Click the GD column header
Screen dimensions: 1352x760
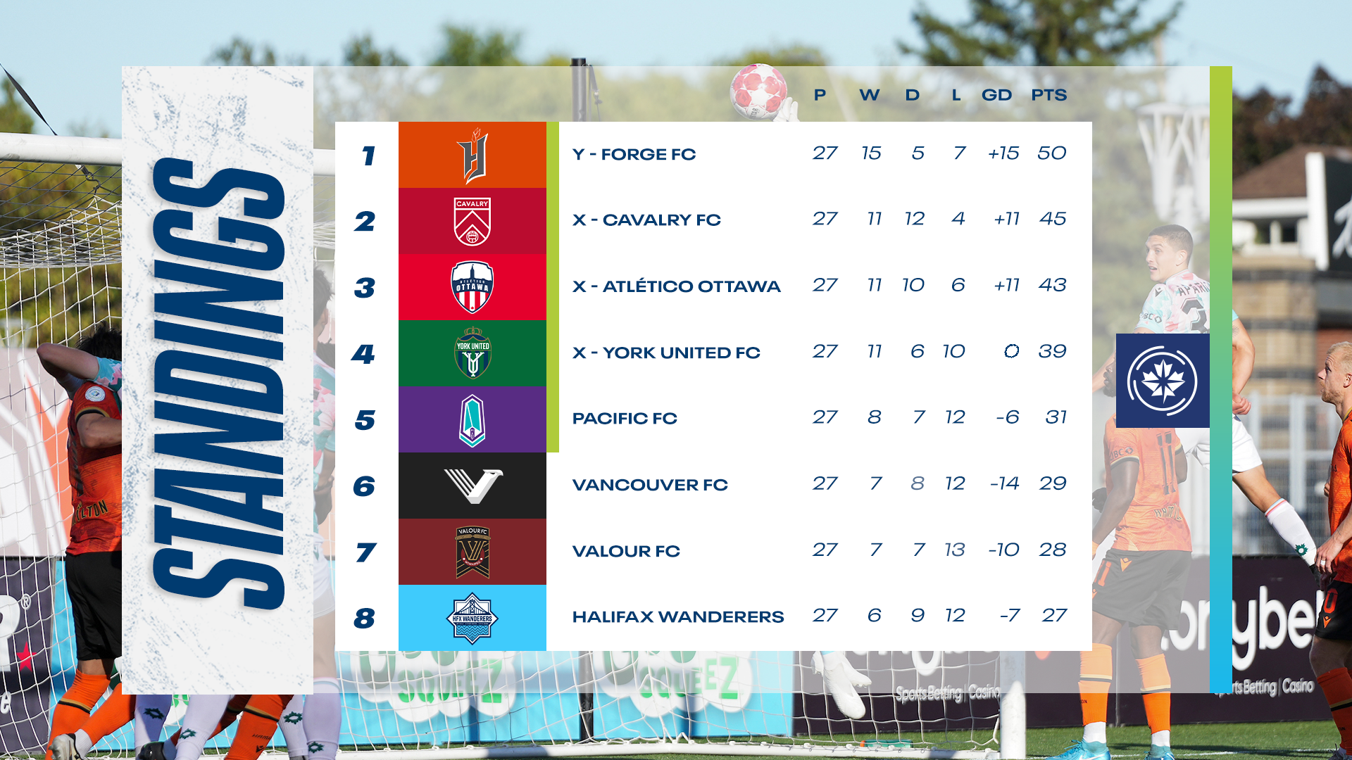coord(996,95)
